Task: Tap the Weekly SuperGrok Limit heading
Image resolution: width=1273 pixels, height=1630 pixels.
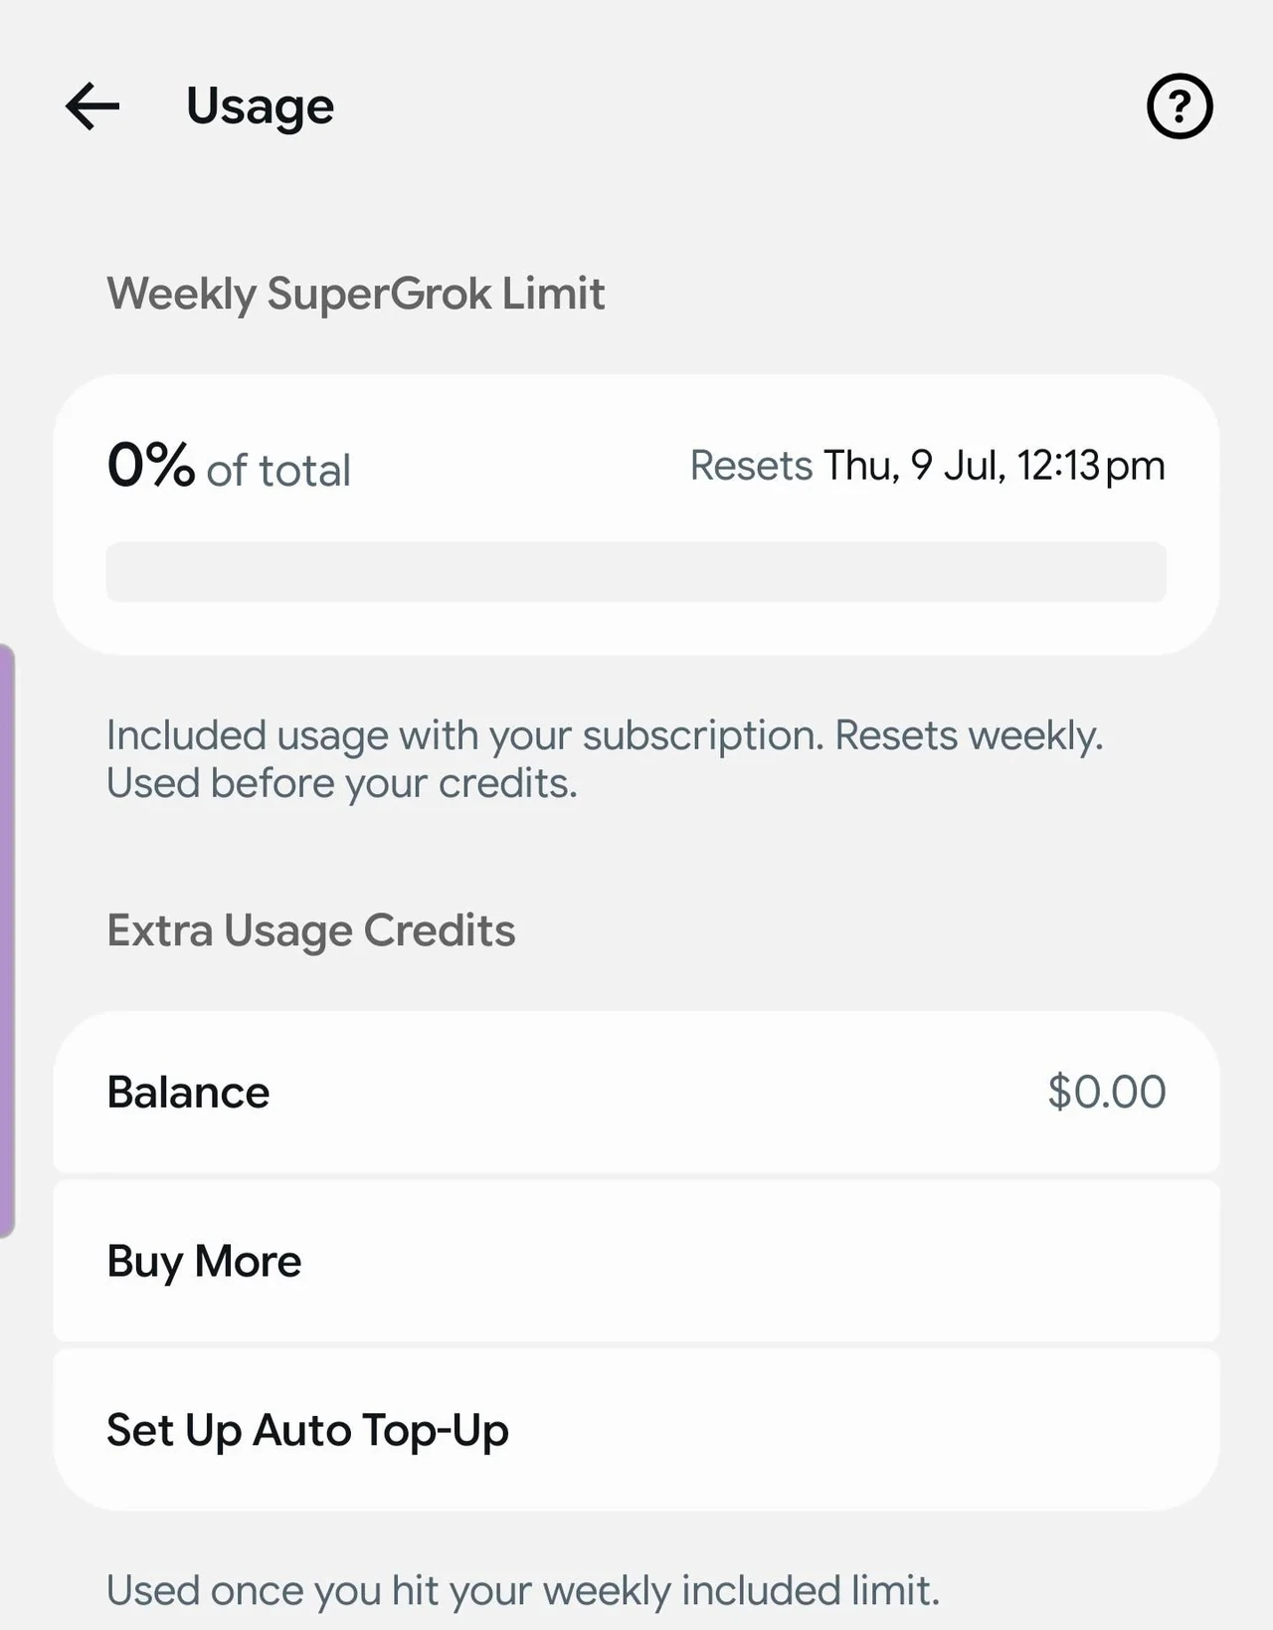Action: click(x=356, y=295)
